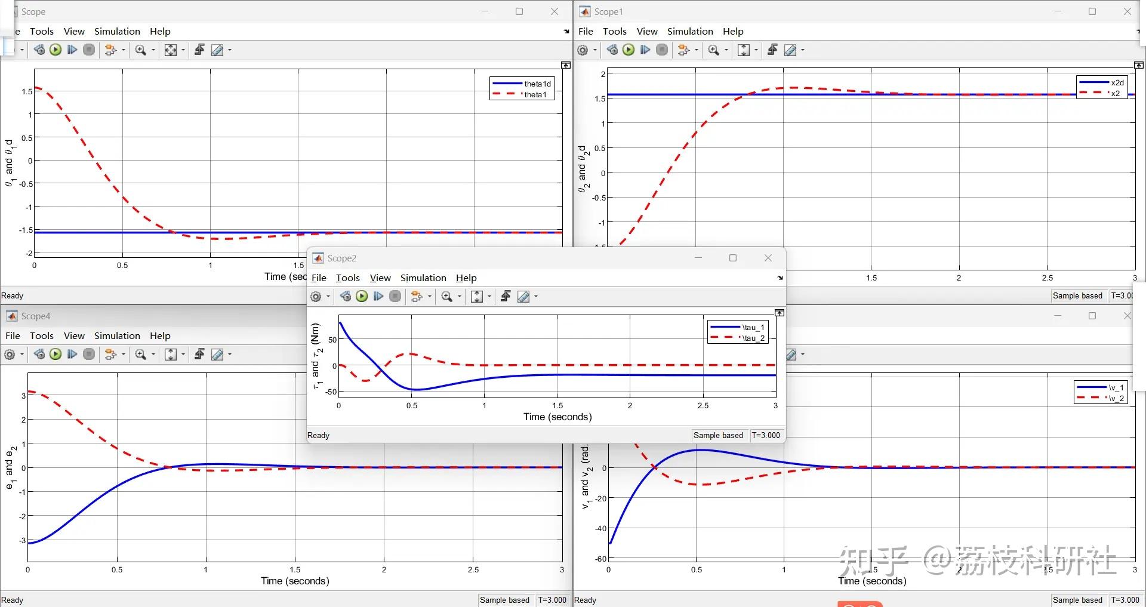The height and width of the screenshot is (607, 1146).
Task: Step forward in Scope4
Action: 72,355
